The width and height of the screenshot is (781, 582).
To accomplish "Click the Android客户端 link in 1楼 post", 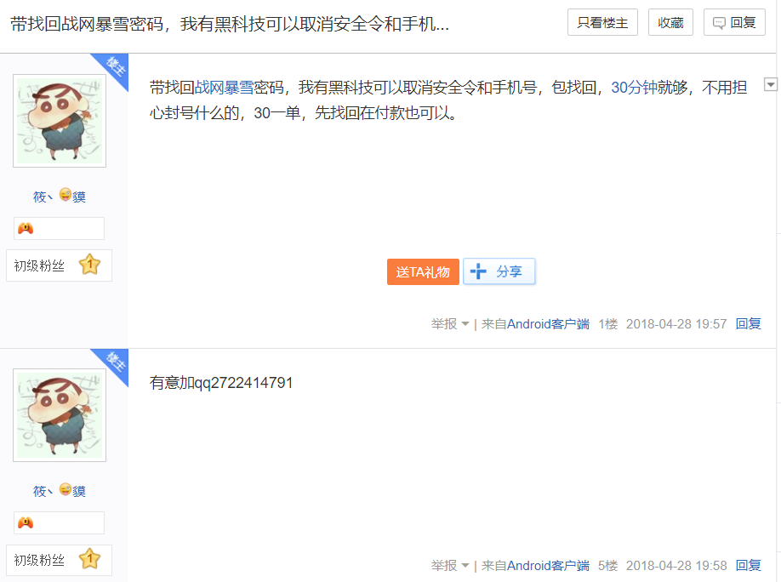I will pos(548,324).
